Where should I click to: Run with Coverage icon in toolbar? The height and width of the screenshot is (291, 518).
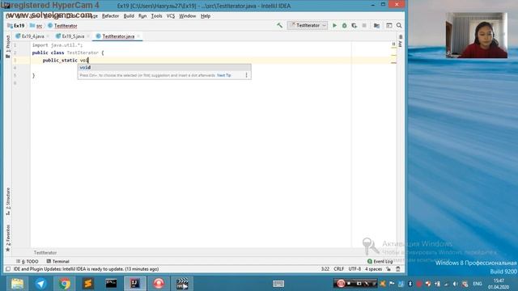point(355,25)
